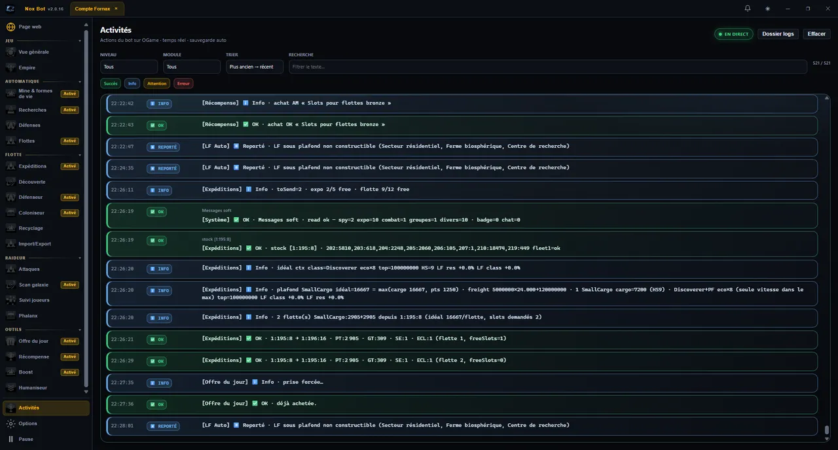
Task: Select the Attaques icon
Action: click(10, 269)
